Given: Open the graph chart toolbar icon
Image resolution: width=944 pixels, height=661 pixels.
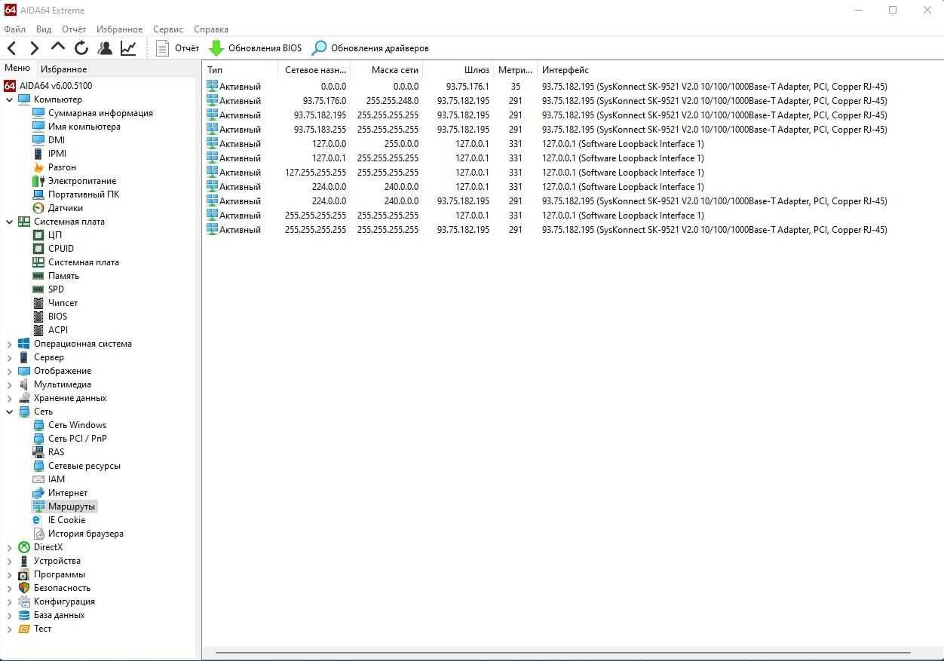Looking at the screenshot, I should pyautogui.click(x=128, y=48).
